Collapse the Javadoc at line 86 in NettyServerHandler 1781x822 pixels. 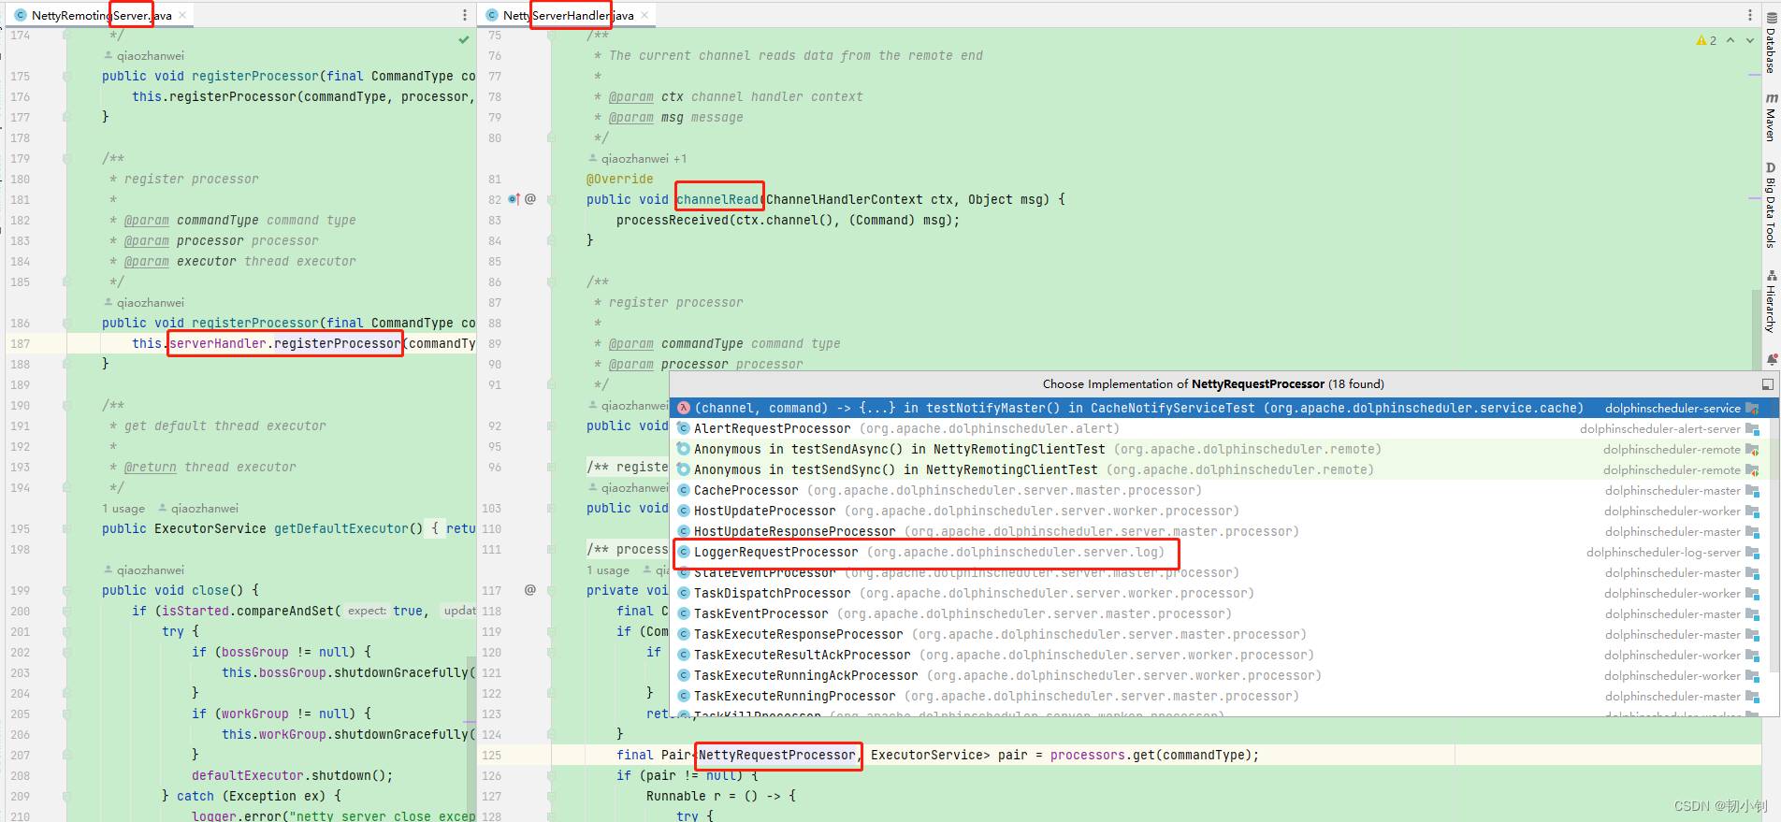click(x=551, y=281)
